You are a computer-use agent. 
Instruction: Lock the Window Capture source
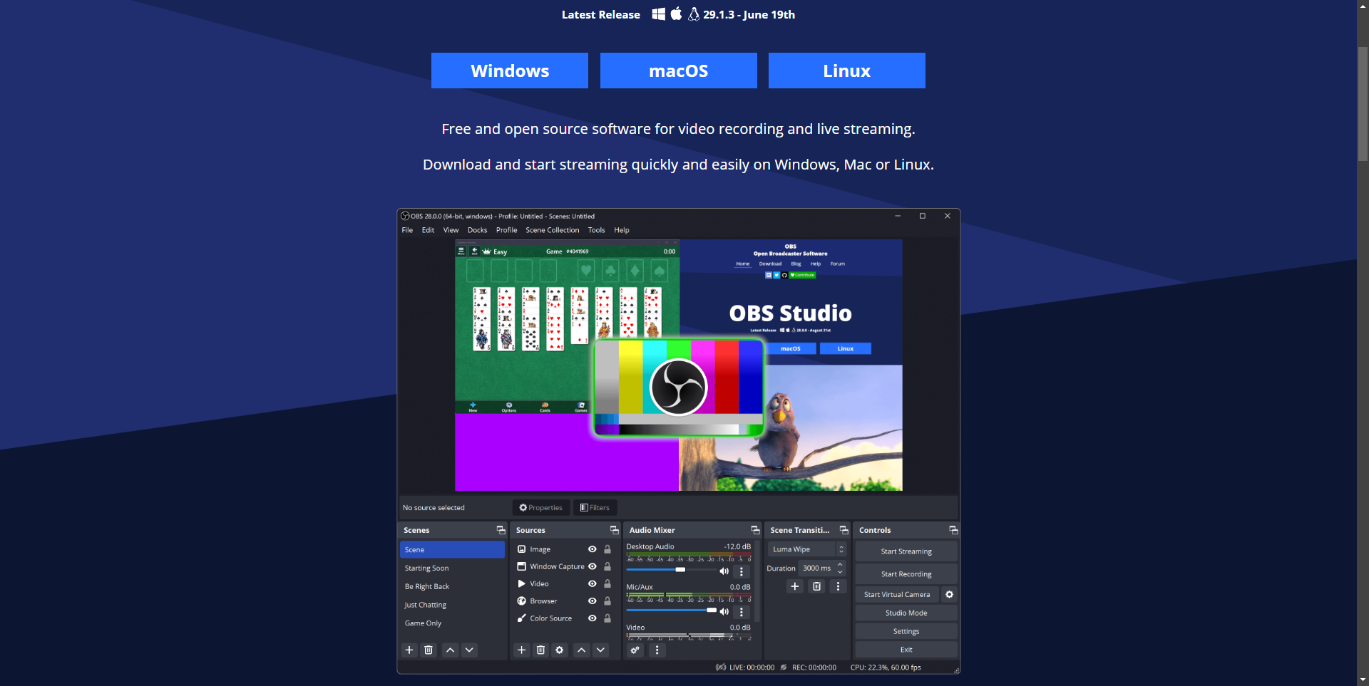[x=607, y=566]
